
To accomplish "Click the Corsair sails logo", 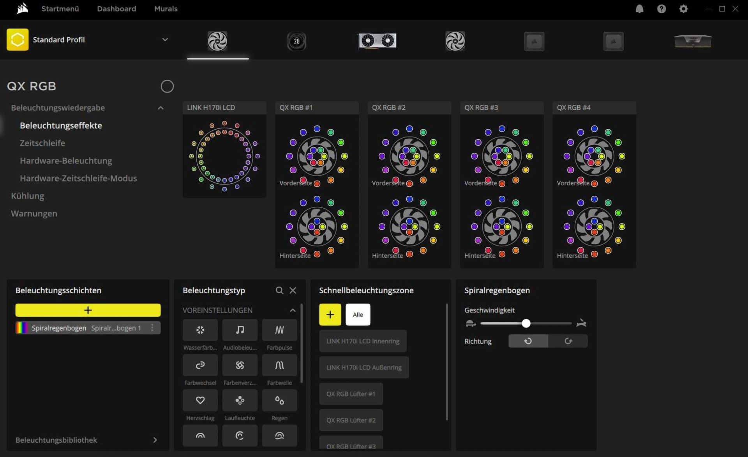I will click(x=23, y=8).
